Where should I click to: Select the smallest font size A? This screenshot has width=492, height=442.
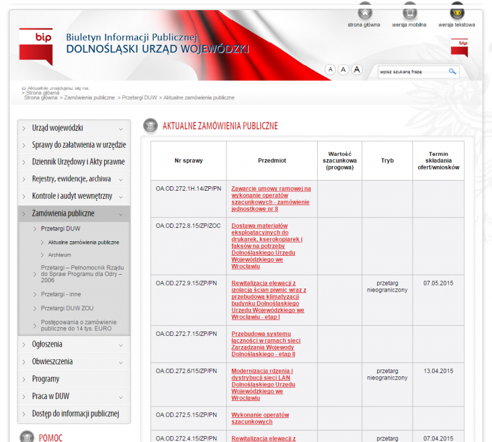[330, 69]
